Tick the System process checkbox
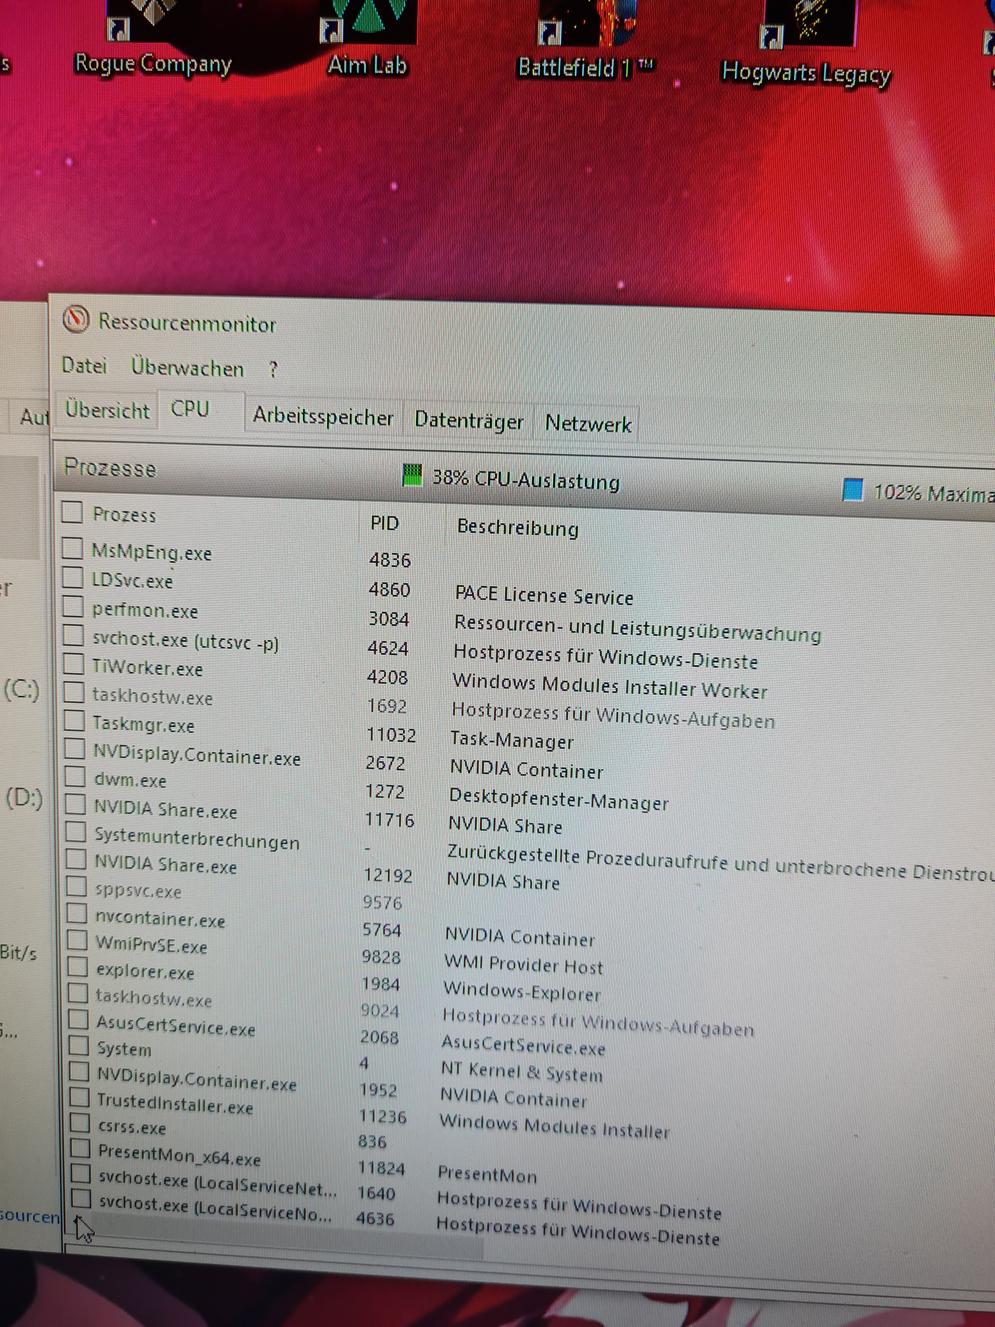995x1327 pixels. coord(79,1045)
